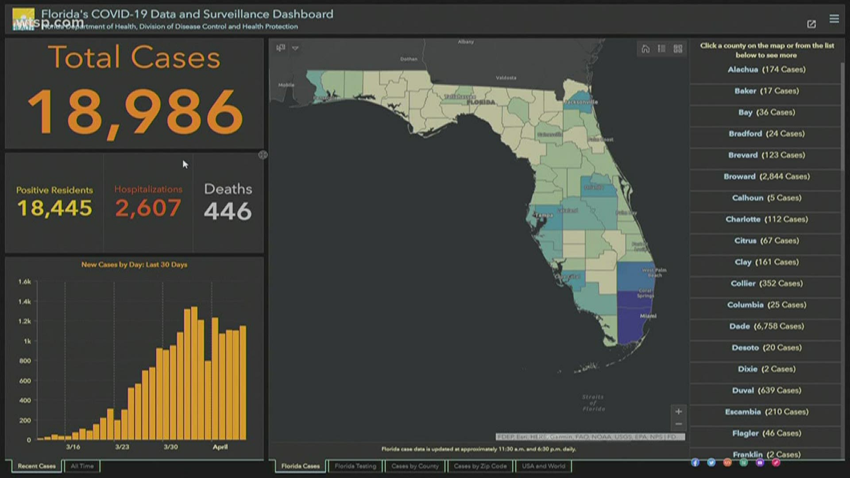Share dashboard on Twitter
This screenshot has width=850, height=478.
[711, 463]
